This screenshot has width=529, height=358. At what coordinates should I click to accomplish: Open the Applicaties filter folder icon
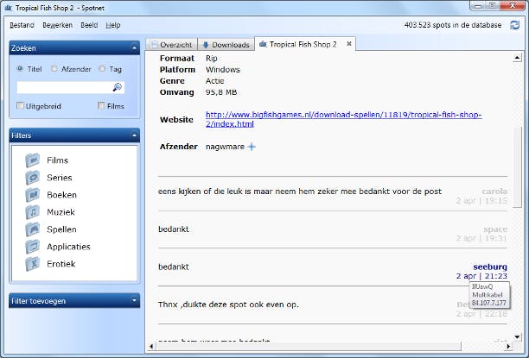[33, 247]
